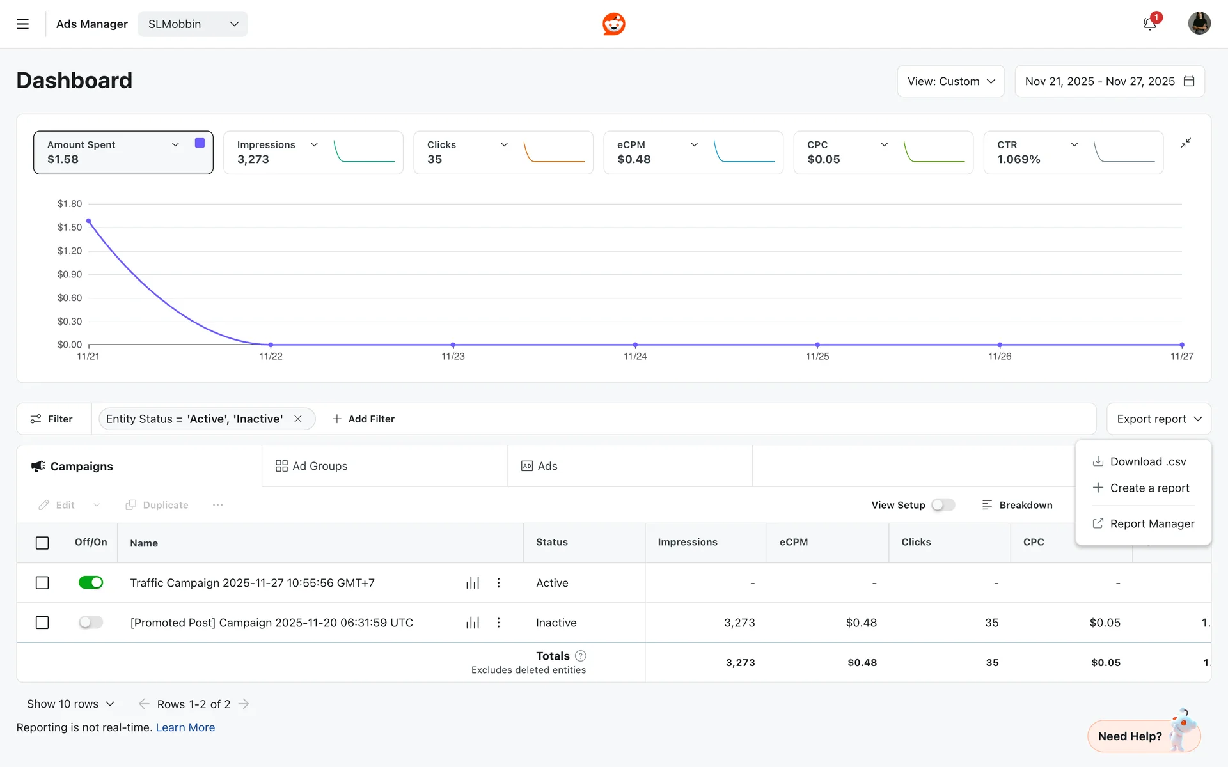The width and height of the screenshot is (1228, 767).
Task: Open three-dot menu for Promoted Post campaign
Action: pos(498,623)
